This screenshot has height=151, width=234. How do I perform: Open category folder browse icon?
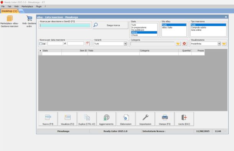click(178, 44)
